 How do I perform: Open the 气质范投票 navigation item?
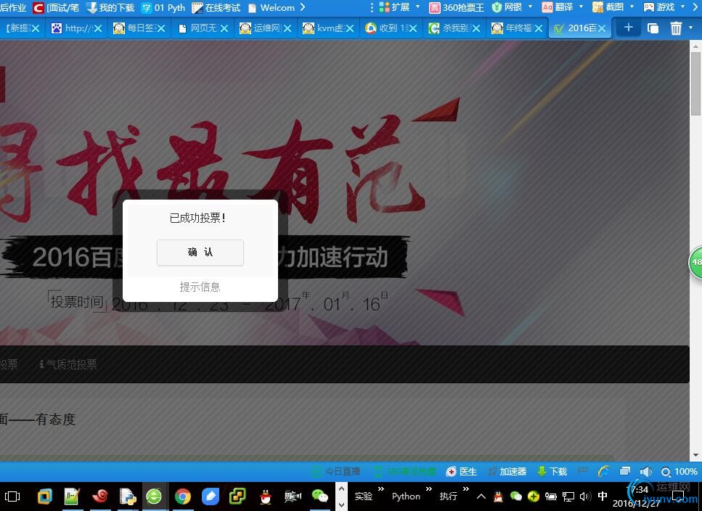pos(68,364)
